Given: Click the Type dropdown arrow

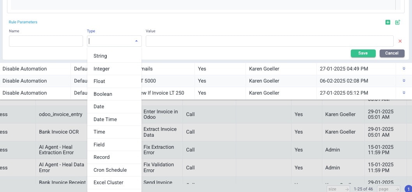Looking at the screenshot, I should [136, 41].
